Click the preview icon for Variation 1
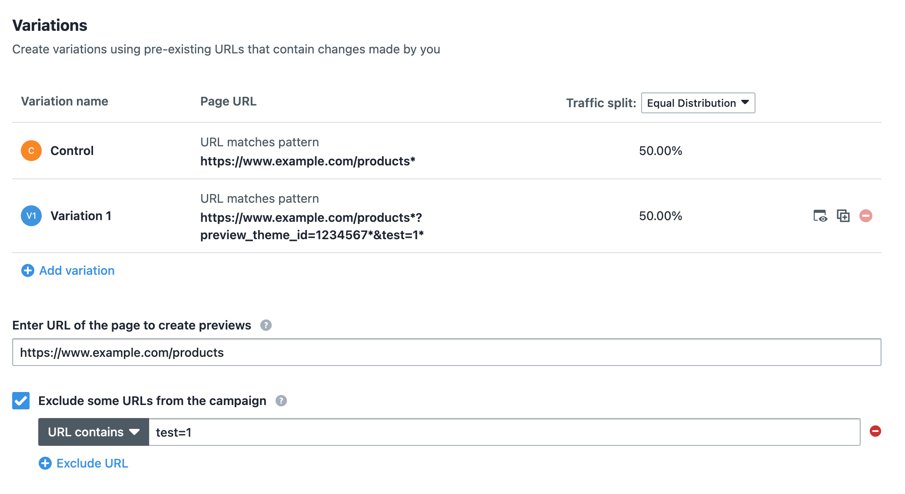 [x=820, y=216]
